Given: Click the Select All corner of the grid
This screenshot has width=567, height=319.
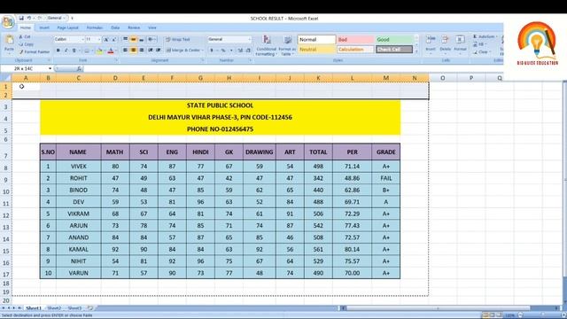Looking at the screenshot, I should pyautogui.click(x=6, y=78).
